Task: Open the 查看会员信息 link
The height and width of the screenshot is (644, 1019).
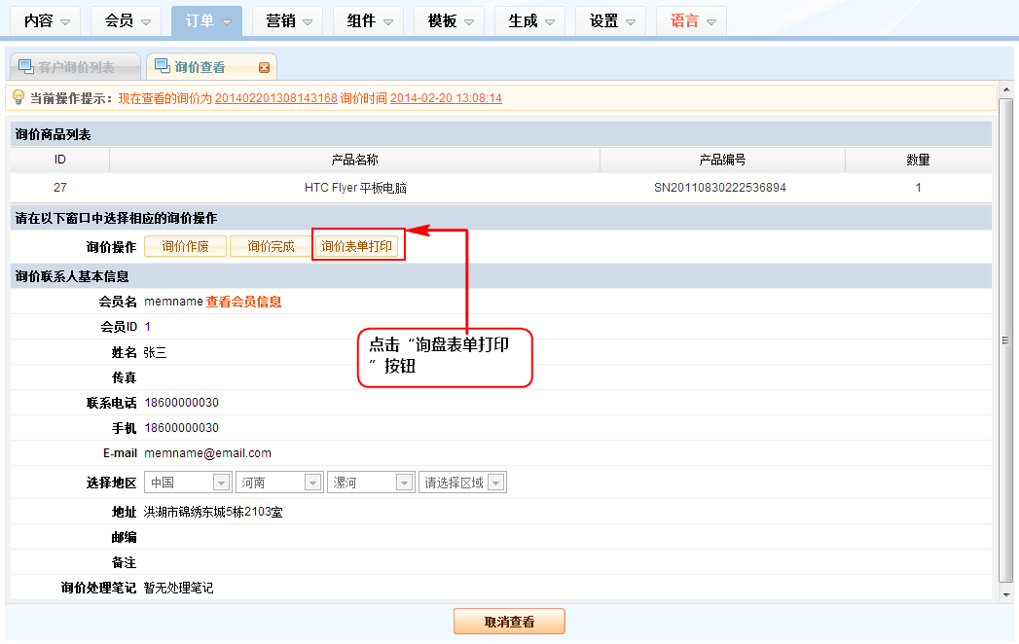Action: pyautogui.click(x=243, y=302)
